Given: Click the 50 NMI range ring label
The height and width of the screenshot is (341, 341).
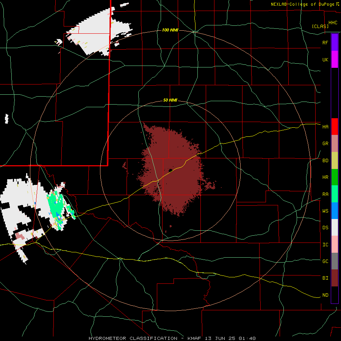Looking at the screenshot, I should [170, 100].
